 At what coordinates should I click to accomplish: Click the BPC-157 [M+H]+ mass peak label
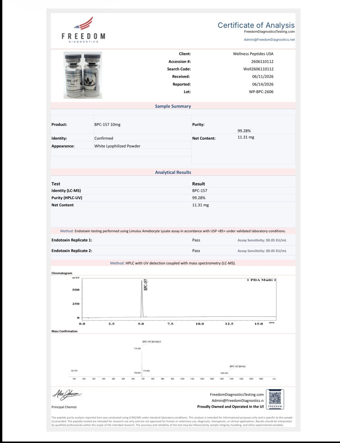(x=238, y=366)
